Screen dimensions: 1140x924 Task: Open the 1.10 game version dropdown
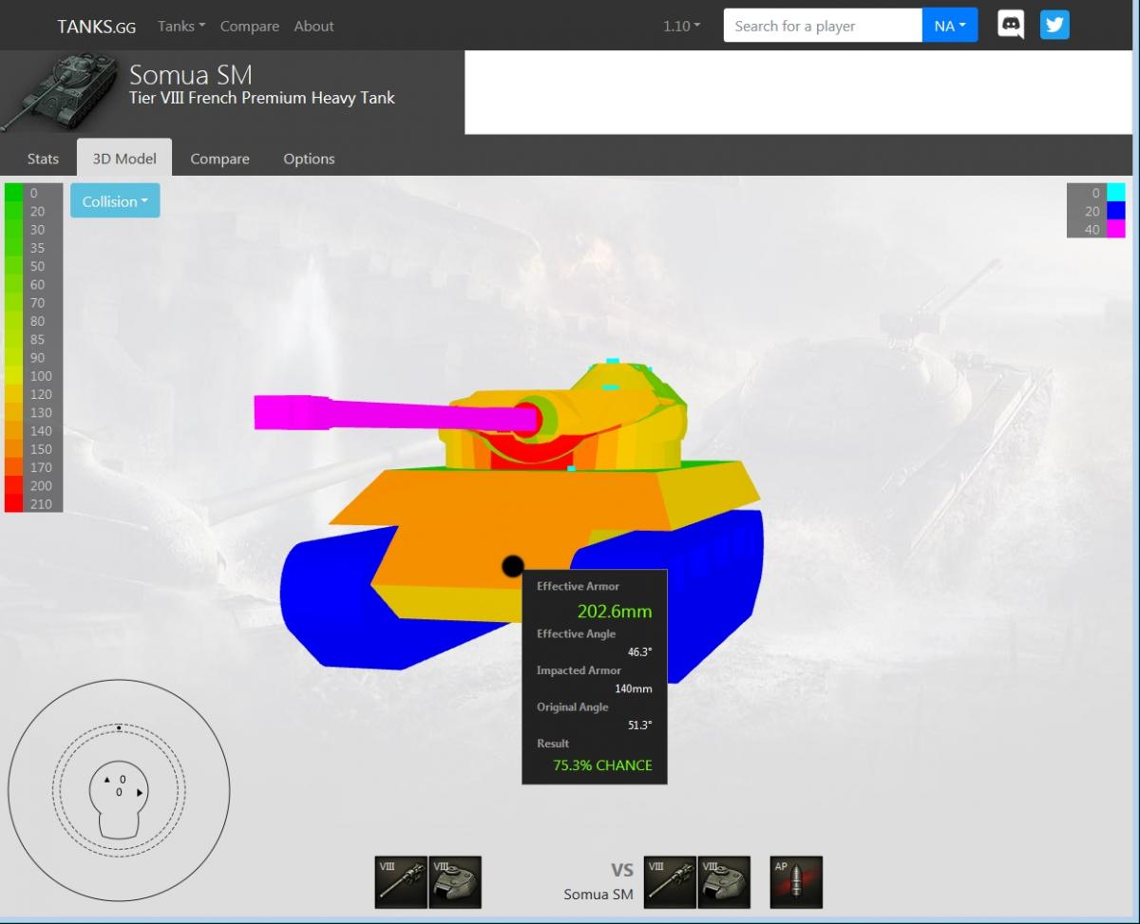[x=681, y=27]
